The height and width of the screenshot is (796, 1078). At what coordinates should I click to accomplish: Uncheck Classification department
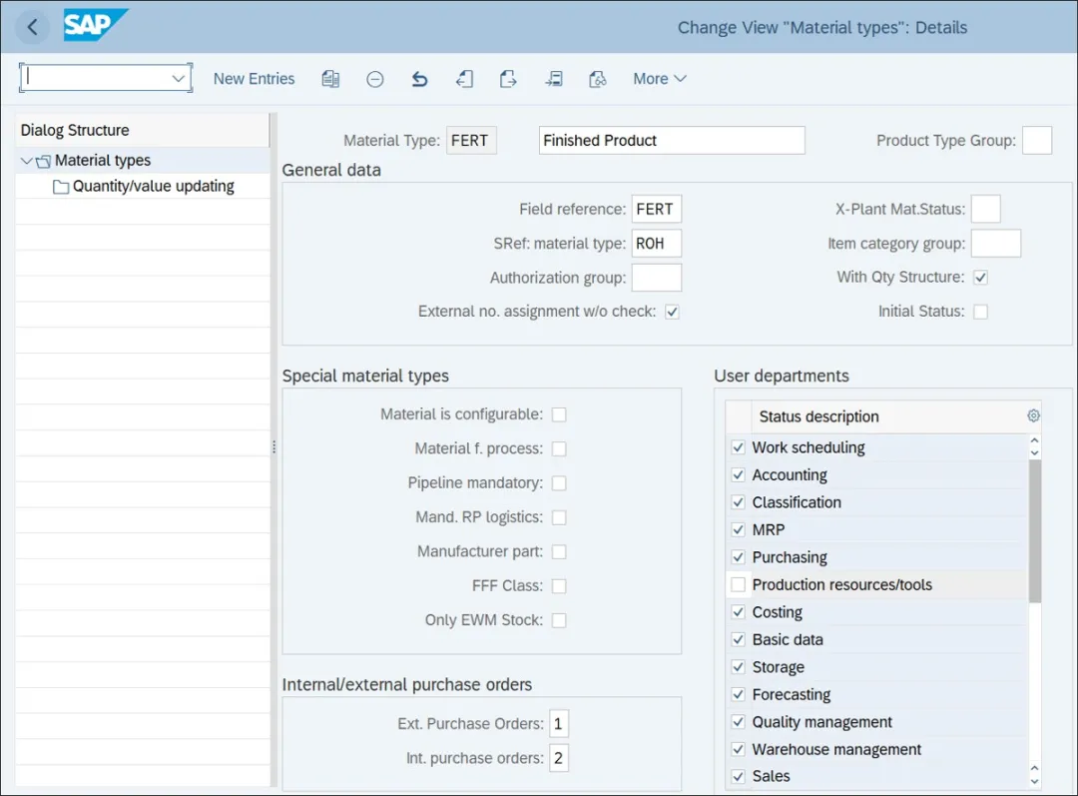coord(738,502)
